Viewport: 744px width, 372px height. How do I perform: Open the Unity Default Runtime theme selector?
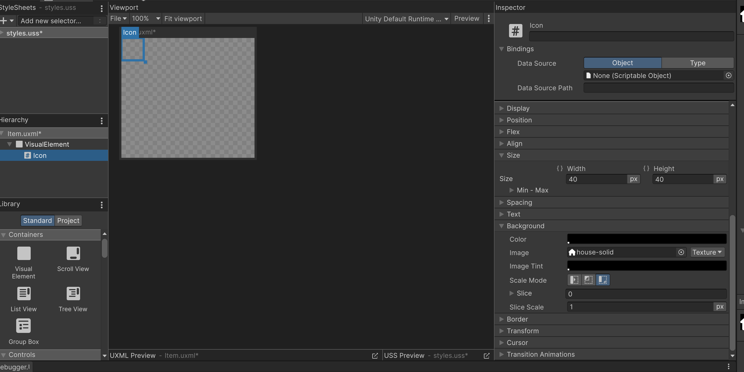[x=406, y=18]
